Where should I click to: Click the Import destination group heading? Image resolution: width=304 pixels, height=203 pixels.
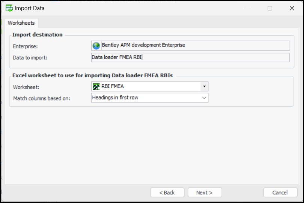click(38, 35)
